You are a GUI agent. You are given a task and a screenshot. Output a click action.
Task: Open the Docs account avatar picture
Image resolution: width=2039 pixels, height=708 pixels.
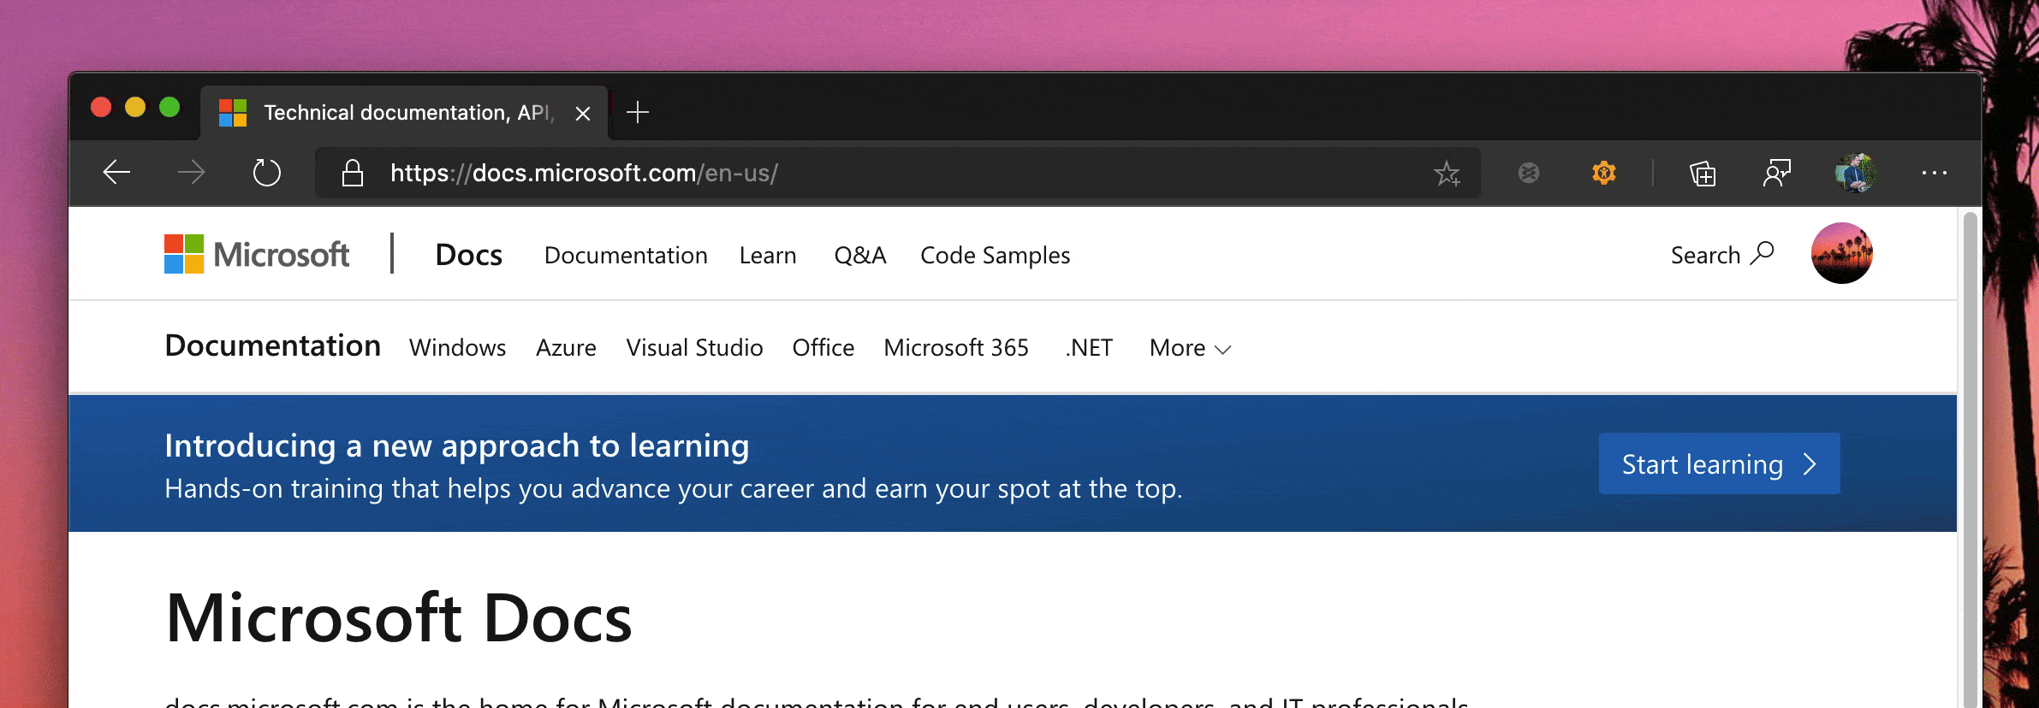click(1842, 253)
